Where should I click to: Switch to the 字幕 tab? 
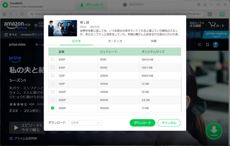click(x=153, y=41)
